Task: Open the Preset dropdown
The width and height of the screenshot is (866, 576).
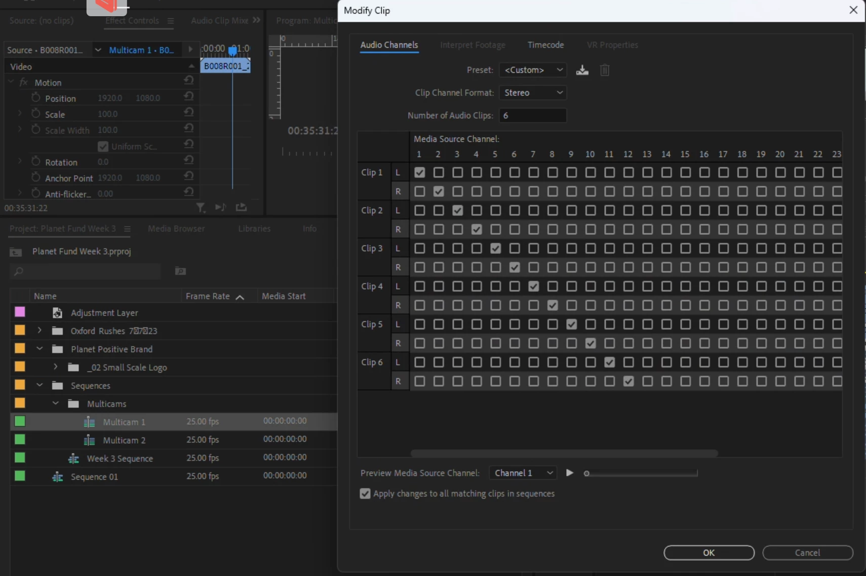Action: (x=533, y=70)
